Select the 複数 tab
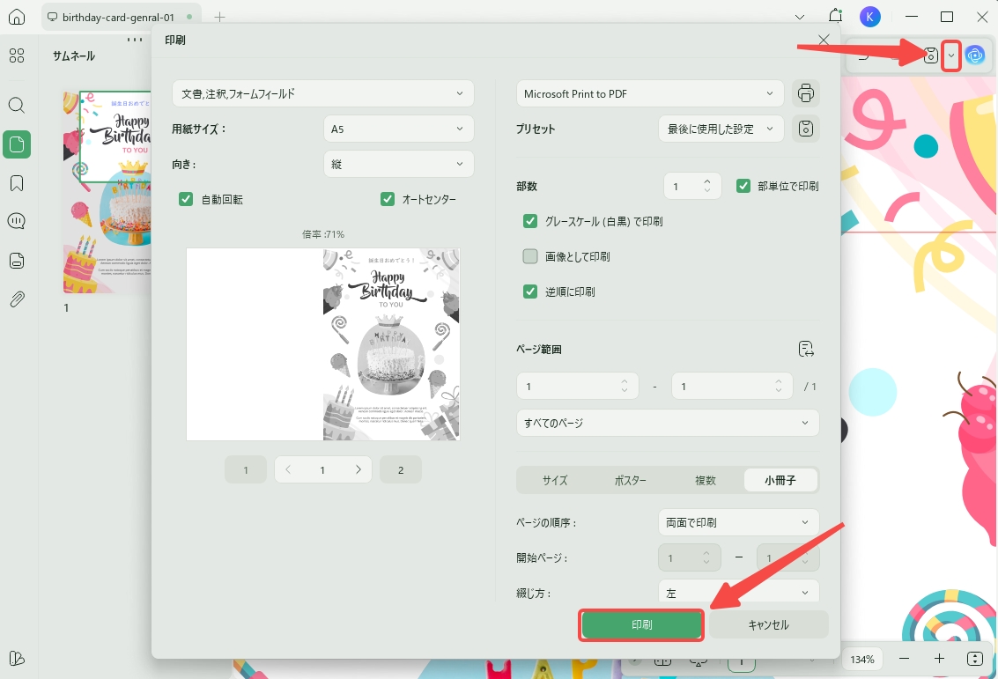998x679 pixels. click(x=706, y=481)
